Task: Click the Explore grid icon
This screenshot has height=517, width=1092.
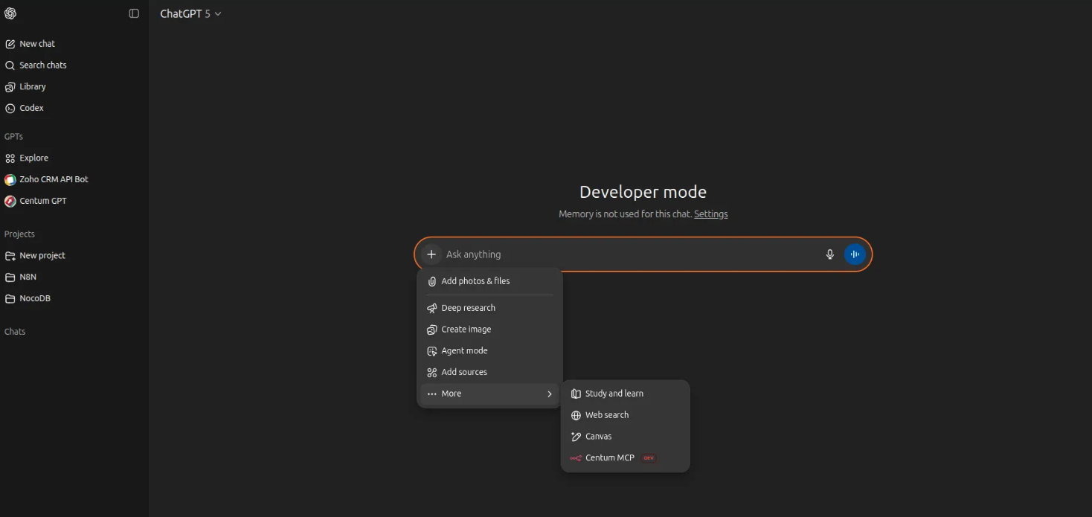Action: point(10,158)
